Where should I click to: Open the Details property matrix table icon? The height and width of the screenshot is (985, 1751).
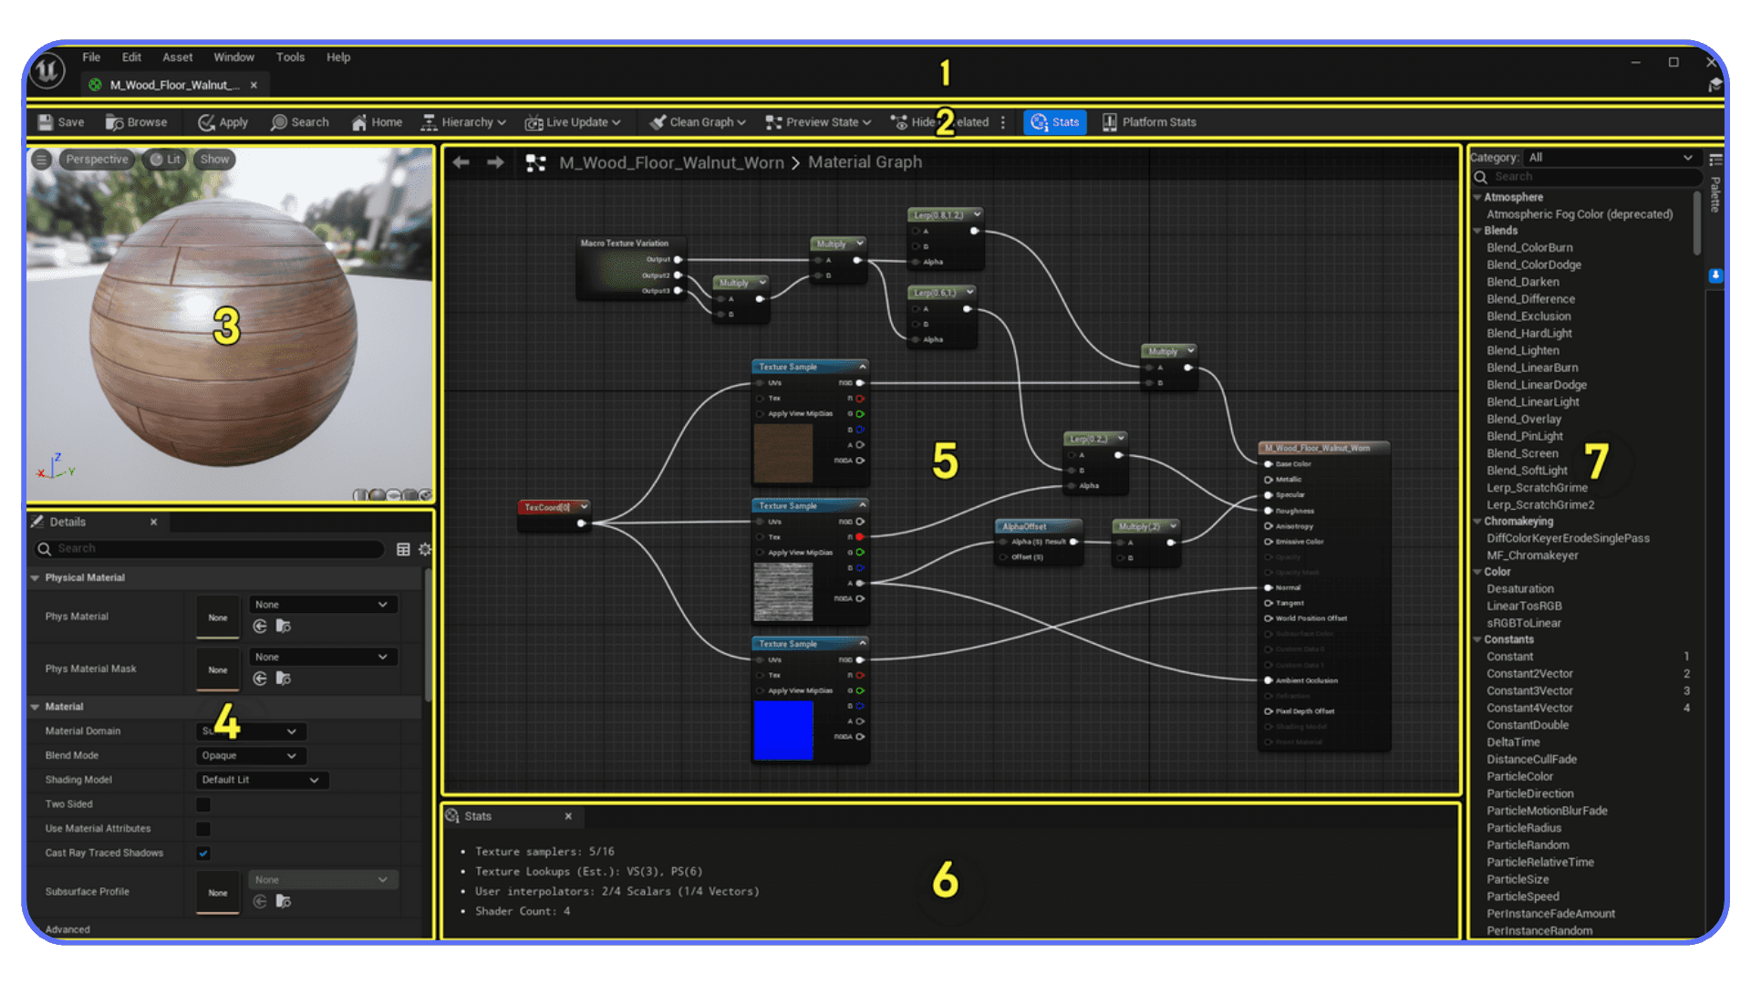pos(403,549)
